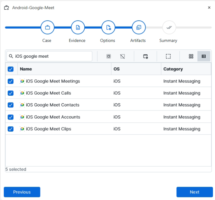This screenshot has width=215, height=200.
Task: Select the 'iOS Google Meet Contacts' name
Action: pyautogui.click(x=53, y=105)
